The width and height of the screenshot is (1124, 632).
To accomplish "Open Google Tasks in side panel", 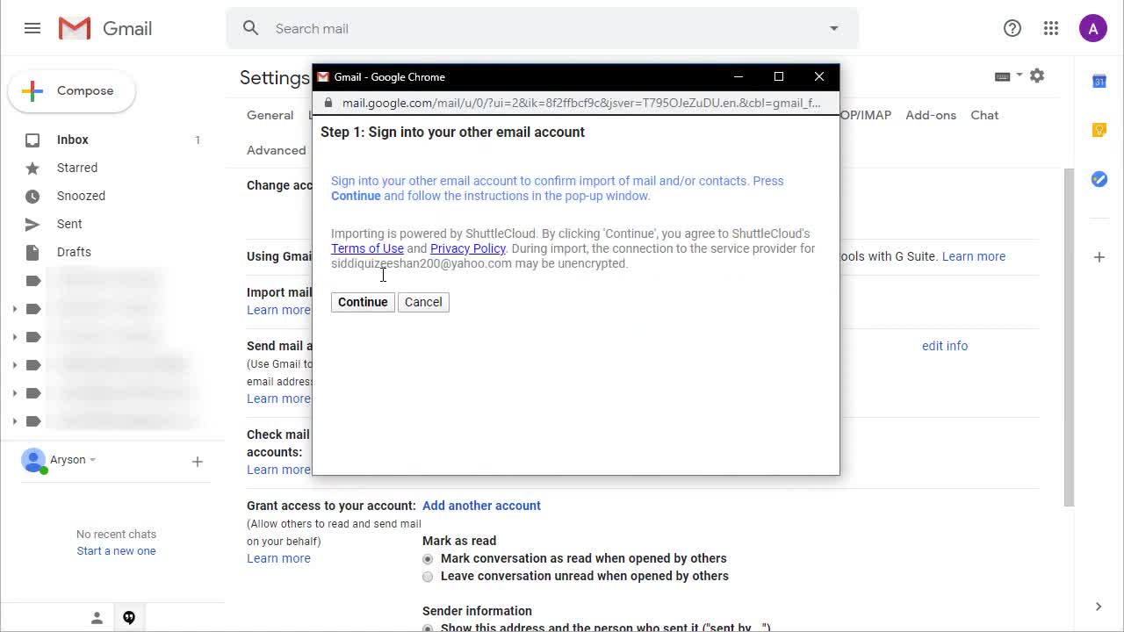I will coord(1099,179).
